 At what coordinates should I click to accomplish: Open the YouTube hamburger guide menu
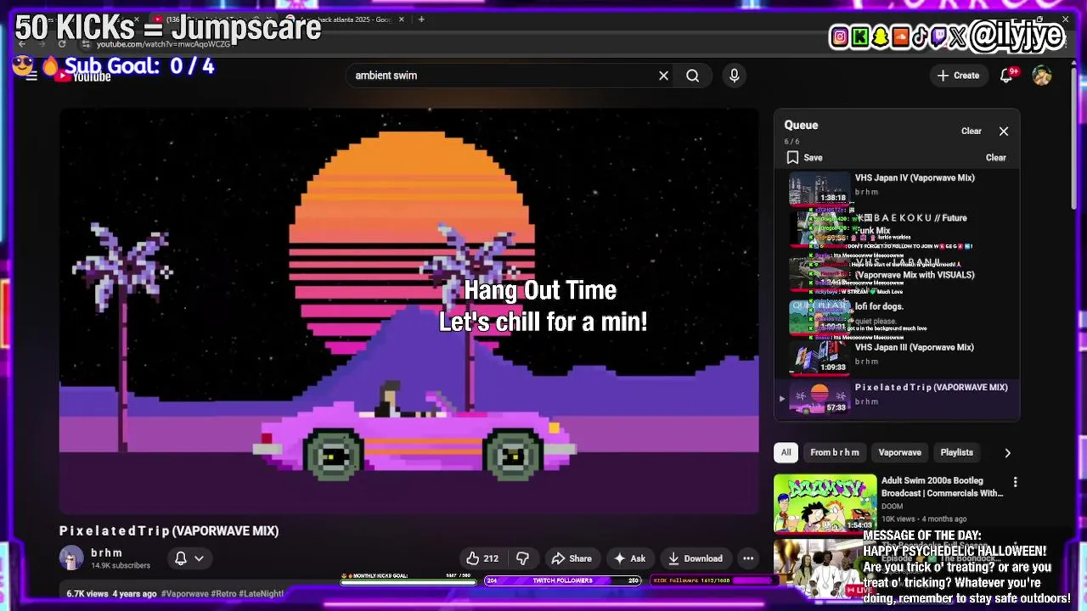(31, 76)
